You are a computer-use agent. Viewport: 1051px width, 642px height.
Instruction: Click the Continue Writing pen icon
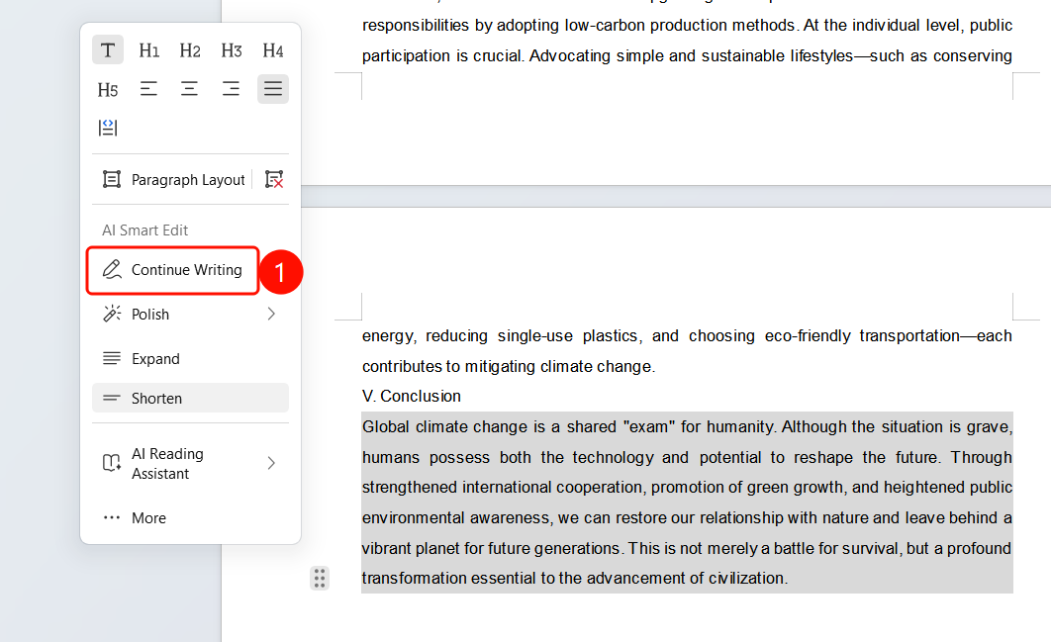pos(112,269)
